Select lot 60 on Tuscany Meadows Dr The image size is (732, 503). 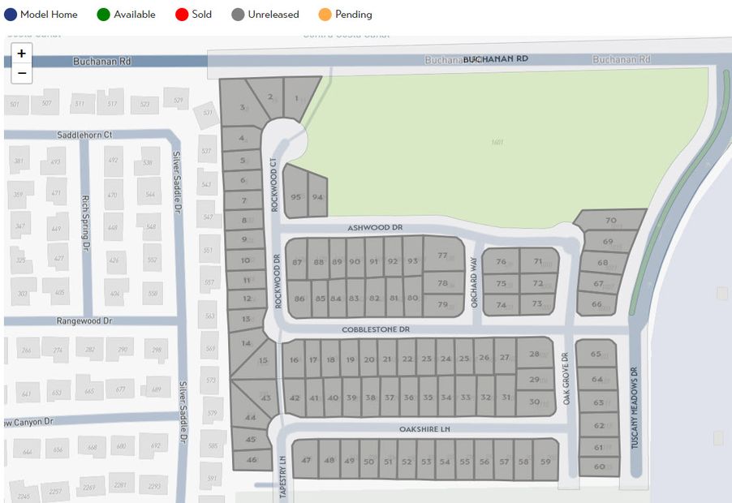(x=599, y=466)
